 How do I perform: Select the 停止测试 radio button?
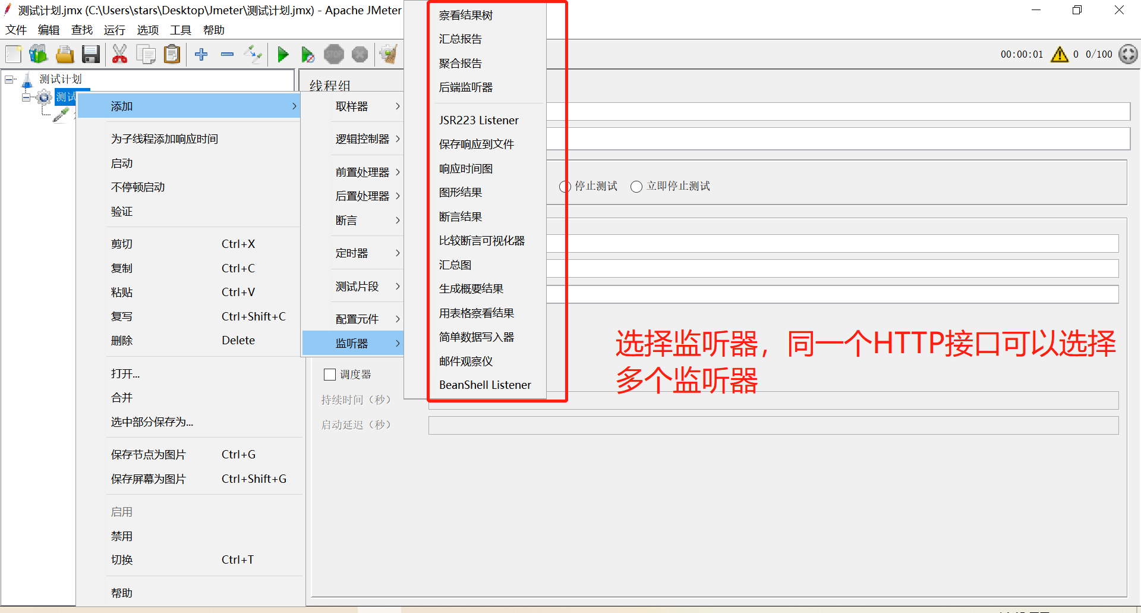[565, 186]
